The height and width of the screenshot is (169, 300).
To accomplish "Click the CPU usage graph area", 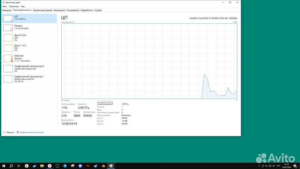I will 149,61.
